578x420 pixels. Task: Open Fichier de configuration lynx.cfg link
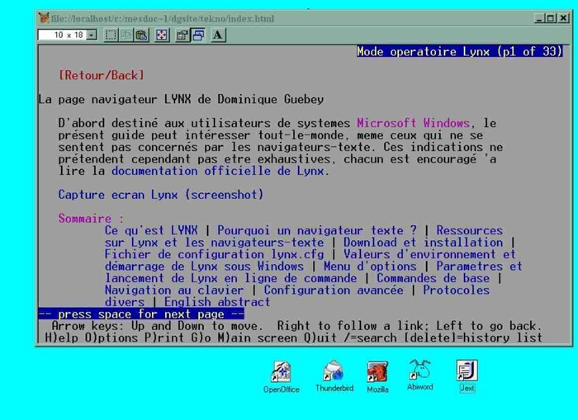[214, 254]
